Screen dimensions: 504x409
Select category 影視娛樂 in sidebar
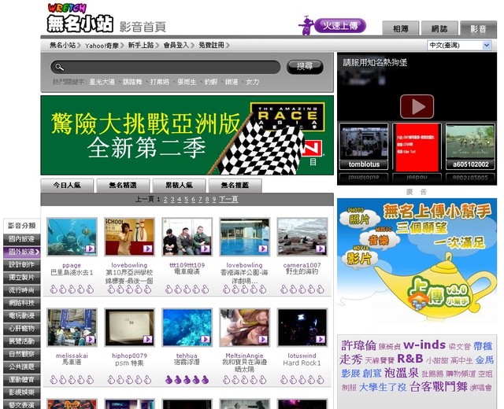coord(21,392)
